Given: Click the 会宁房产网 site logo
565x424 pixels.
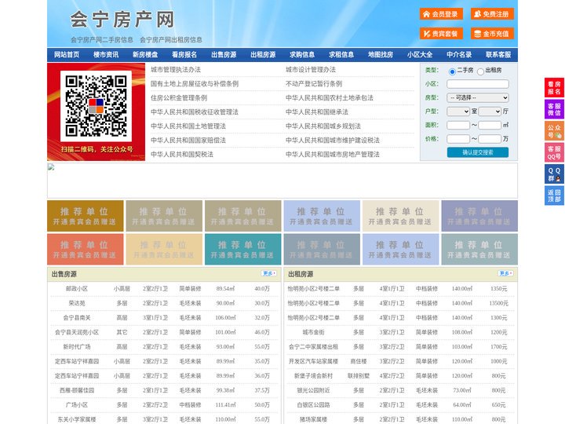Looking at the screenshot, I should 122,20.
